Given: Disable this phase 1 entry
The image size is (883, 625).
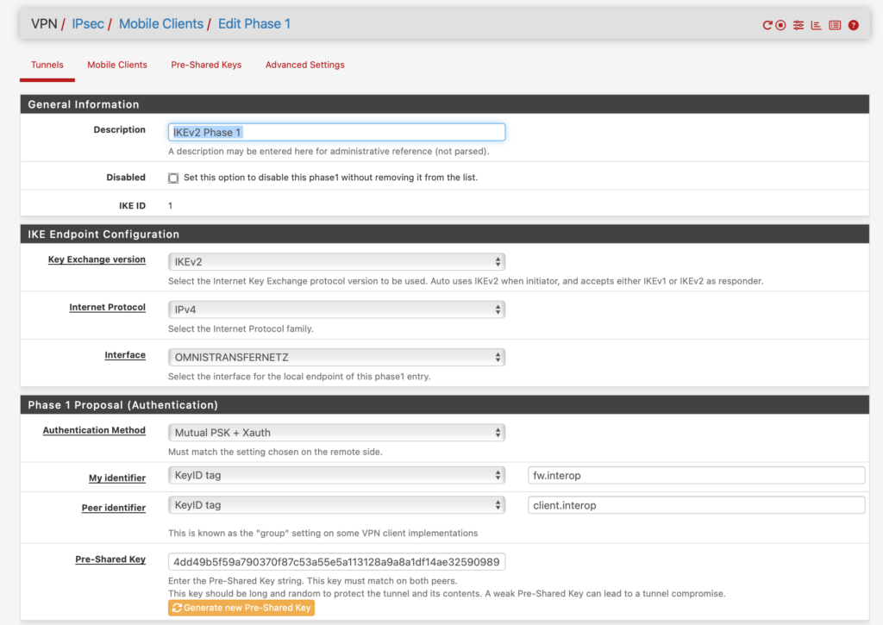Looking at the screenshot, I should [172, 178].
